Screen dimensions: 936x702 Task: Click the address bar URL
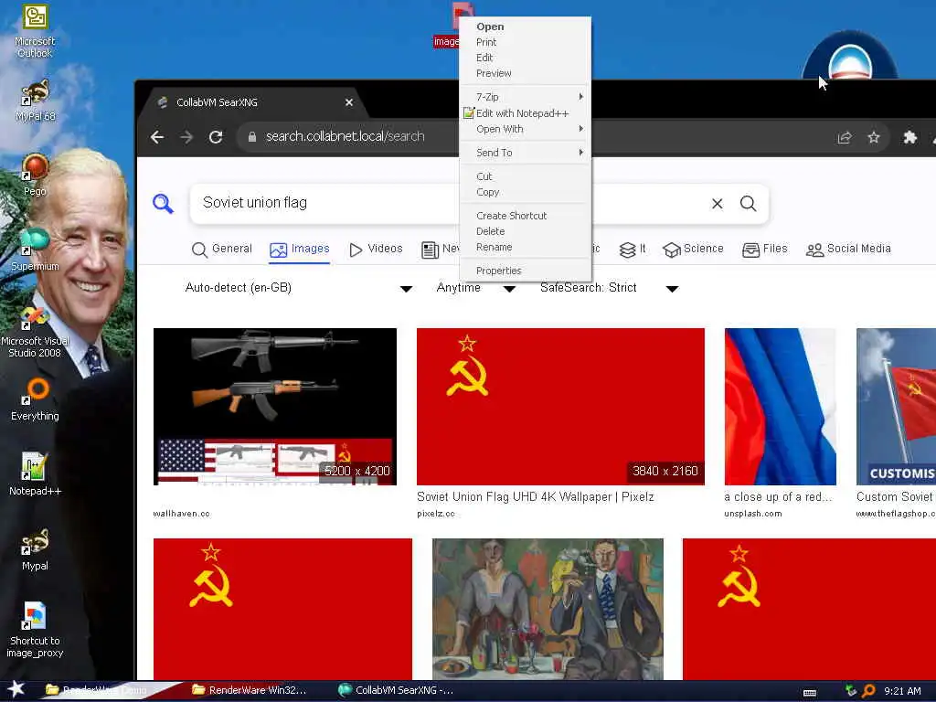coord(345,137)
